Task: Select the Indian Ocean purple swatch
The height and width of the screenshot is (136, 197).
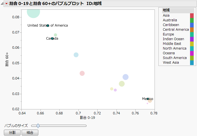Action: click(x=192, y=39)
